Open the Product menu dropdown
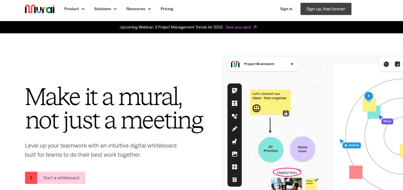The height and width of the screenshot is (190, 403). click(74, 9)
